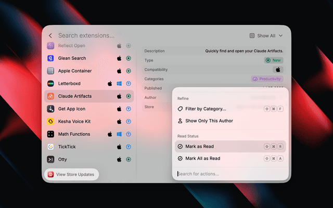
Task: Click the green new badge on Claude Artifacts
Action: [129, 96]
